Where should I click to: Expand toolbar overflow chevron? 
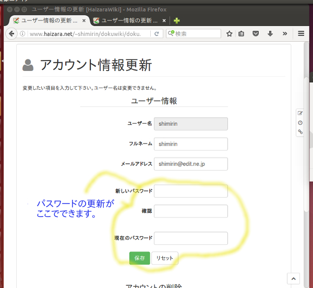point(285,33)
